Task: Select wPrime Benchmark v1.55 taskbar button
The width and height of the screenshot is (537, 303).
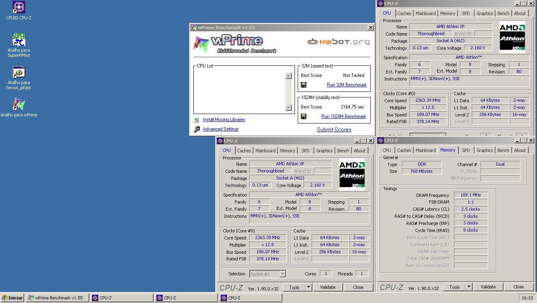Action: pos(58,298)
